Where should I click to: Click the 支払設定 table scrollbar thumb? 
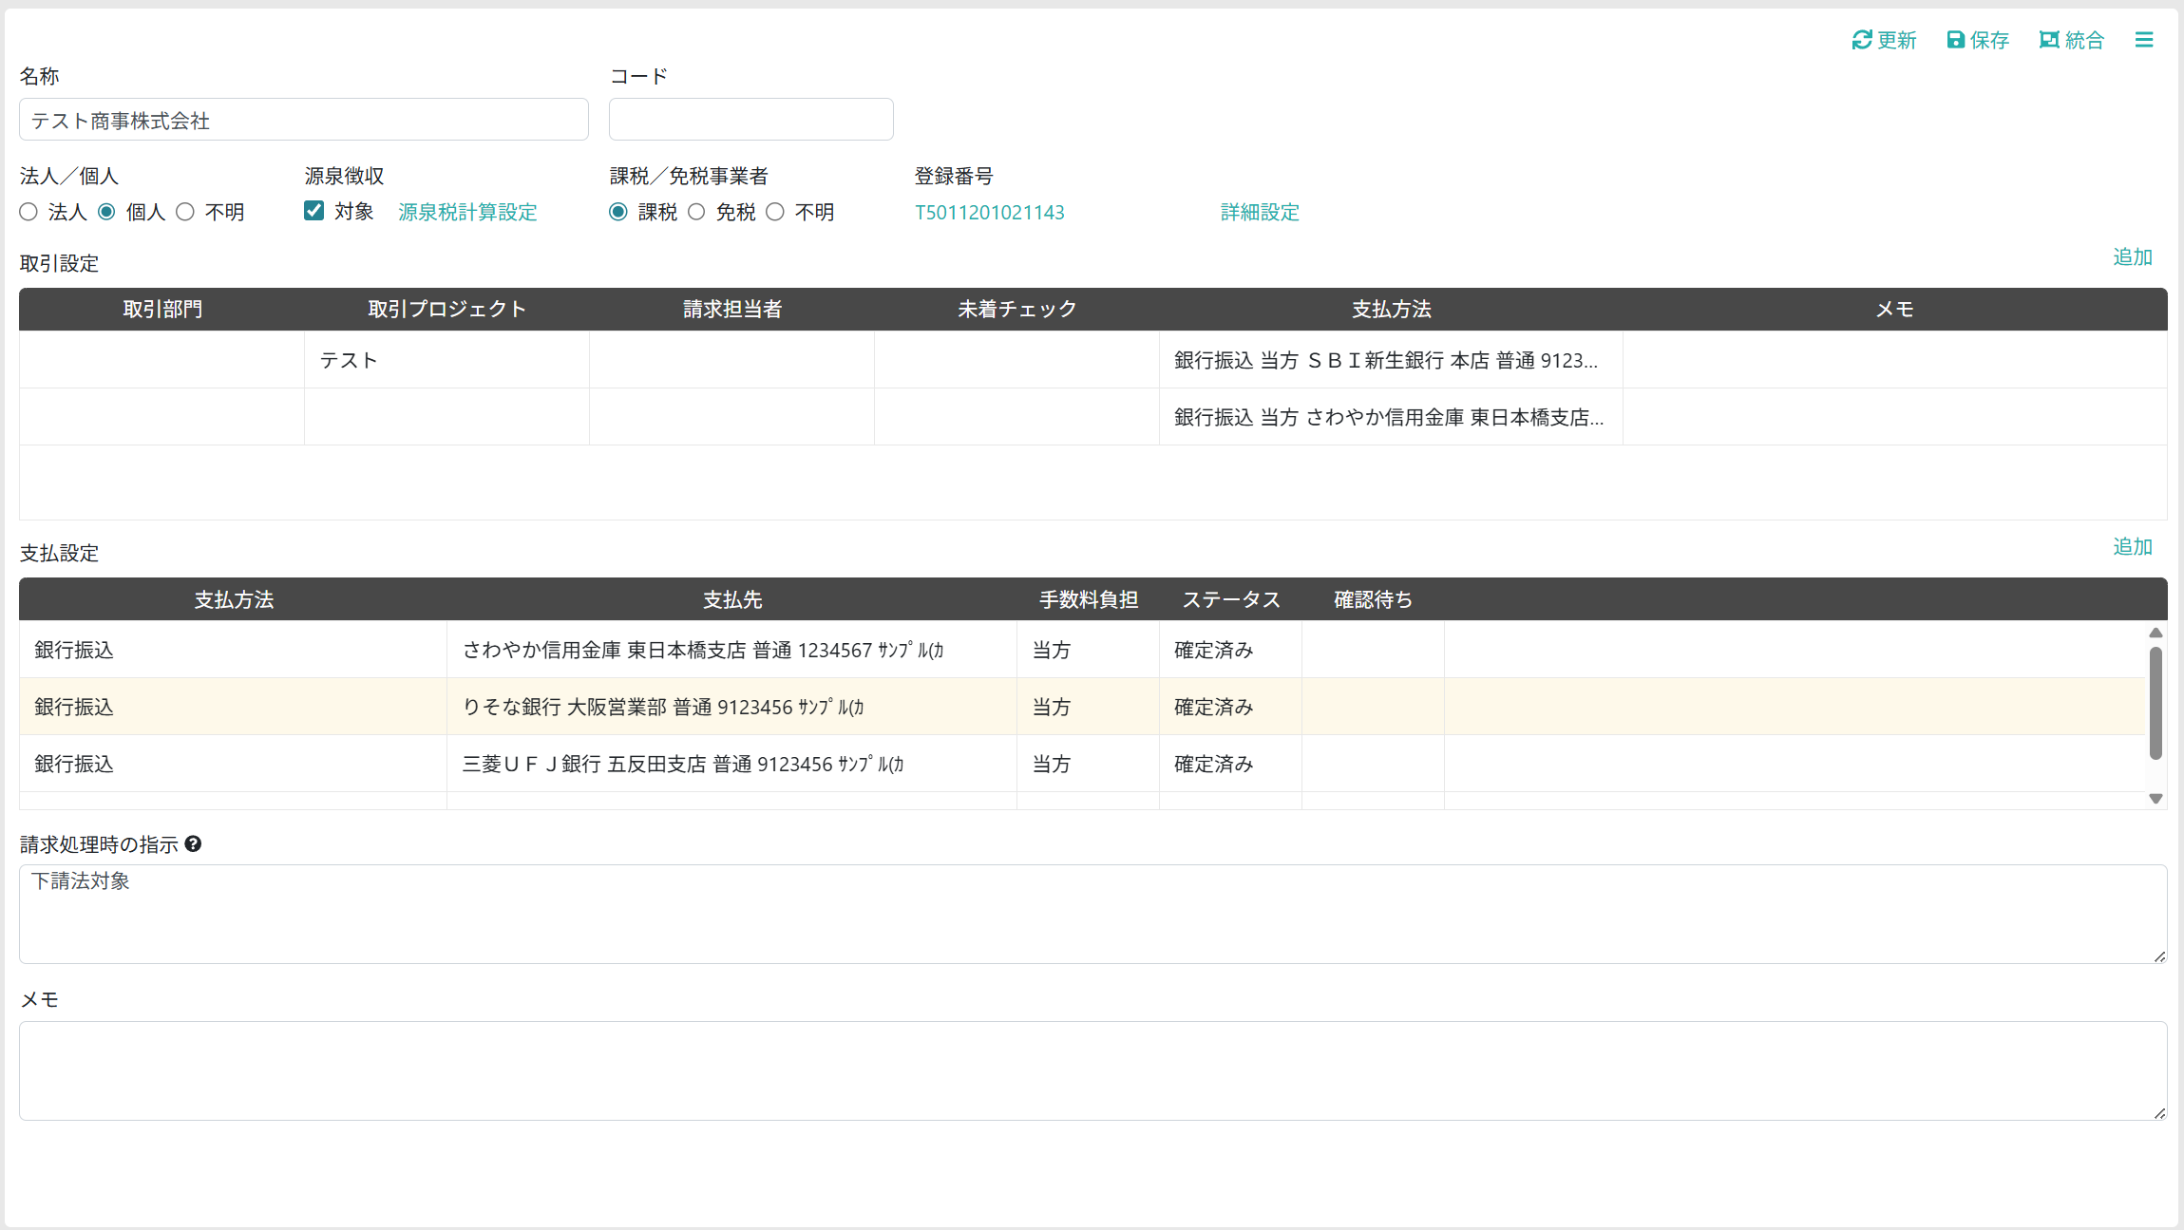pyautogui.click(x=2156, y=703)
